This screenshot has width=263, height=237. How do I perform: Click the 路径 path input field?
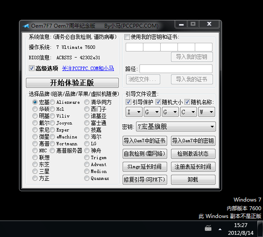(x=176, y=69)
